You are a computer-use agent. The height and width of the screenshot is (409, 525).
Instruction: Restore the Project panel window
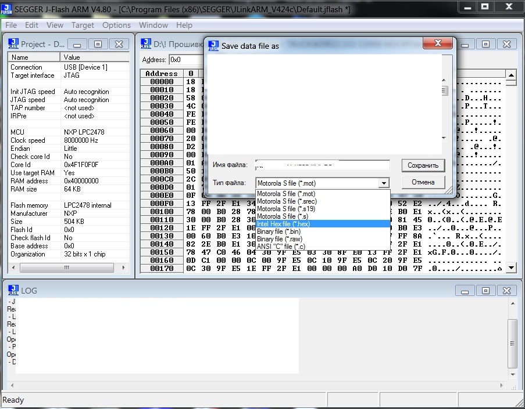98,44
